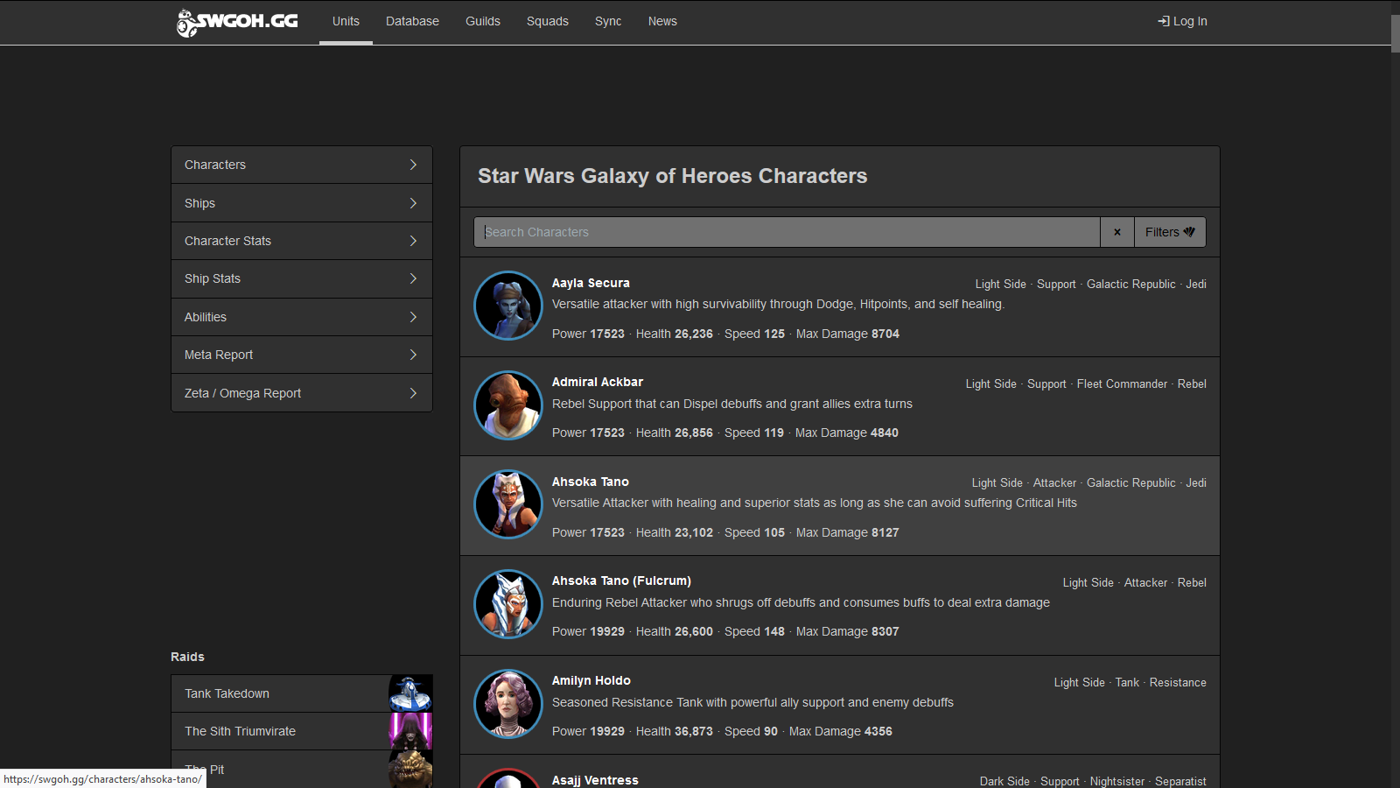
Task: Open the Ships sidebar link
Action: (302, 203)
